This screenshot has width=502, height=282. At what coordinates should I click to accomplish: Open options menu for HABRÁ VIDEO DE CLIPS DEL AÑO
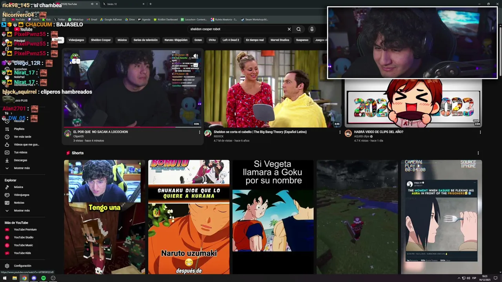pos(480,132)
